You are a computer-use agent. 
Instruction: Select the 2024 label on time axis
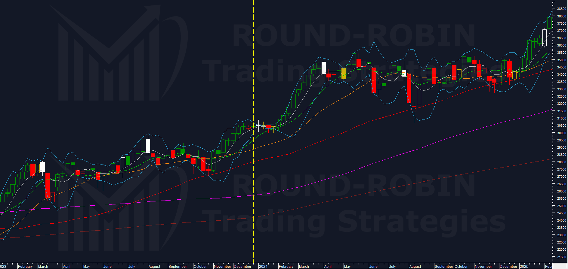pyautogui.click(x=263, y=266)
